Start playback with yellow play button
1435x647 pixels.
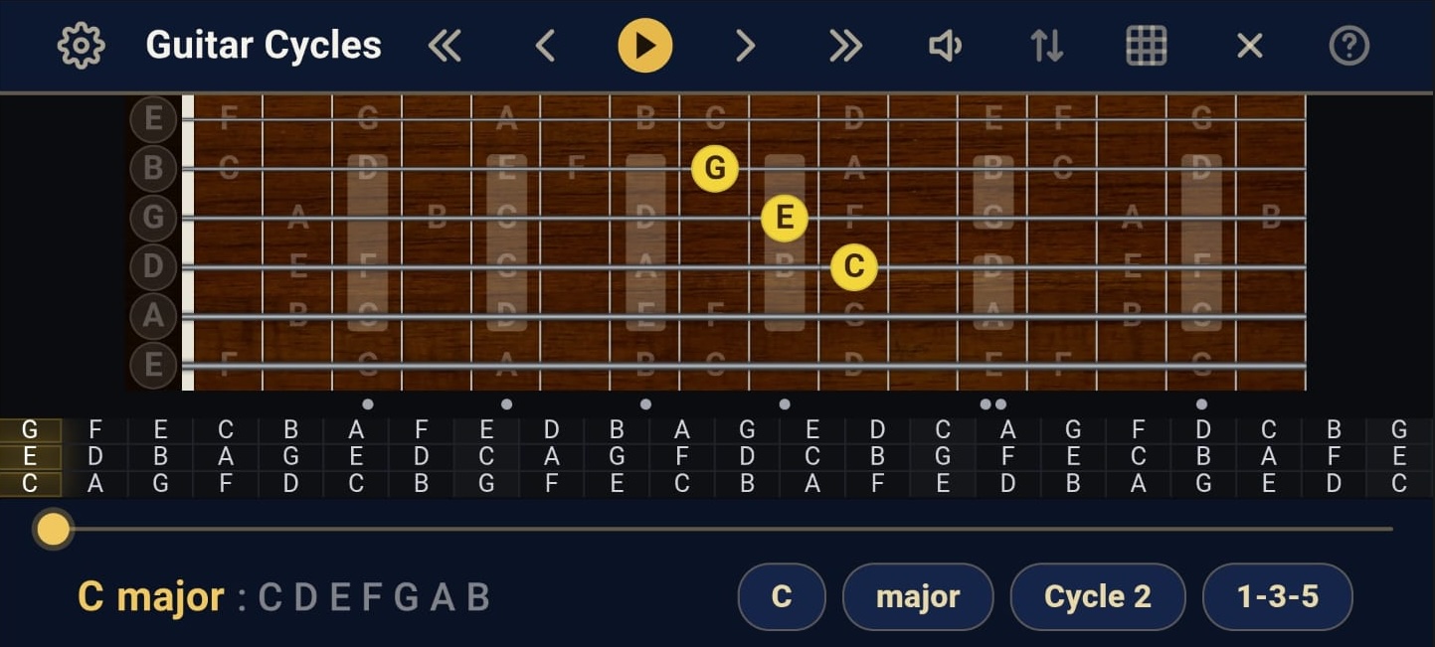coord(645,46)
